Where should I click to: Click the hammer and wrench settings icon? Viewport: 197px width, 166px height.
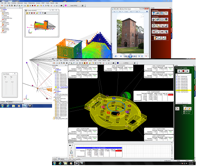tap(177, 109)
